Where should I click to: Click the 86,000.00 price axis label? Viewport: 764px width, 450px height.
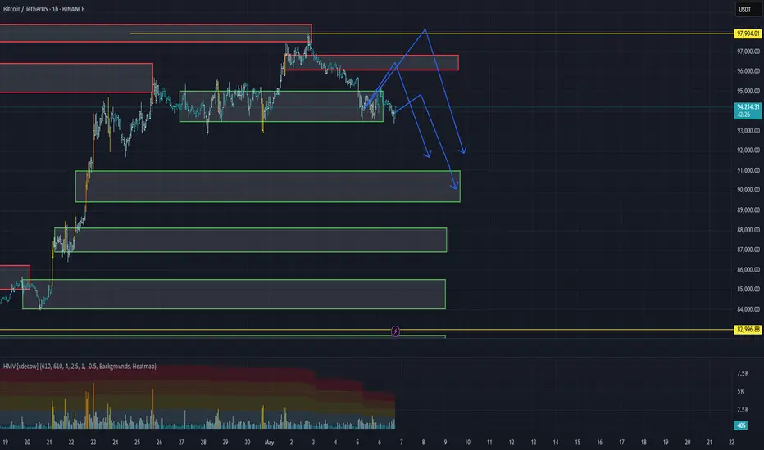(748, 269)
